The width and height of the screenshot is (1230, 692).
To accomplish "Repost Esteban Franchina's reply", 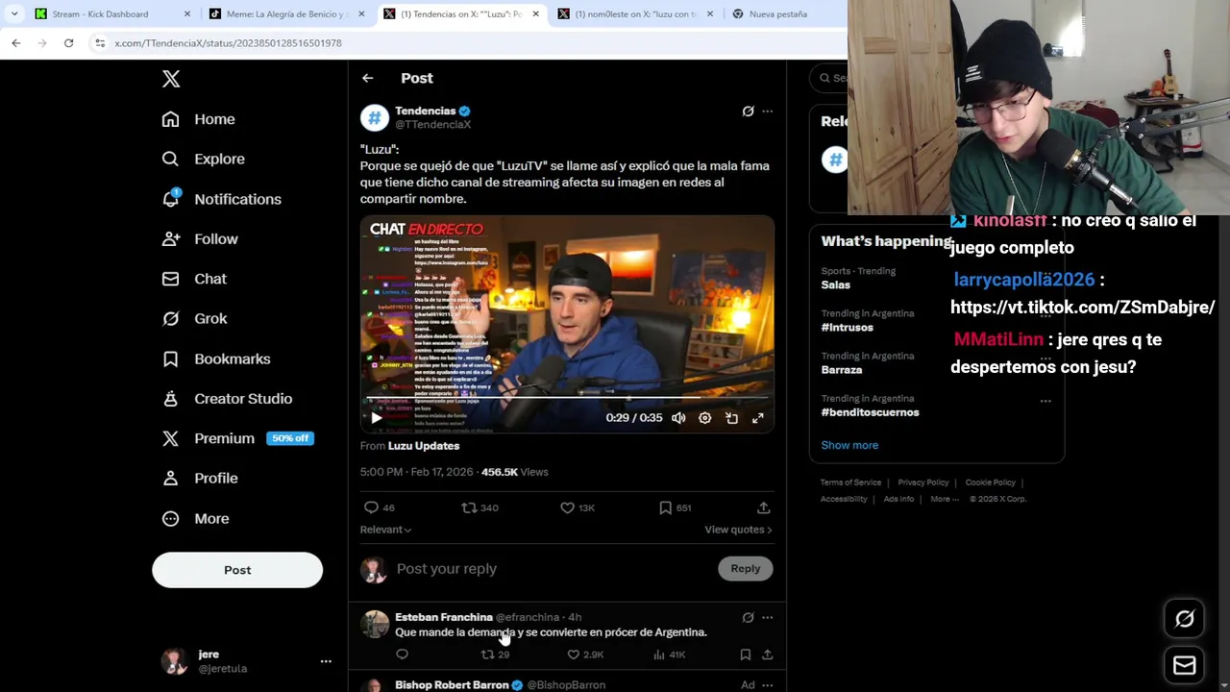I will click(487, 655).
